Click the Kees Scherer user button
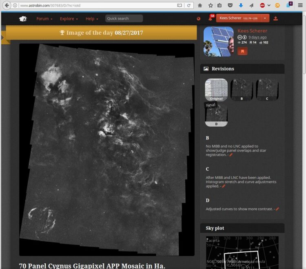 pos(239,18)
